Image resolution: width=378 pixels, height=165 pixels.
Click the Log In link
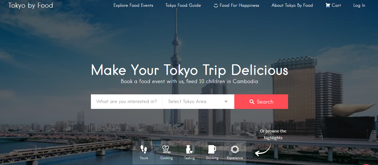359,5
